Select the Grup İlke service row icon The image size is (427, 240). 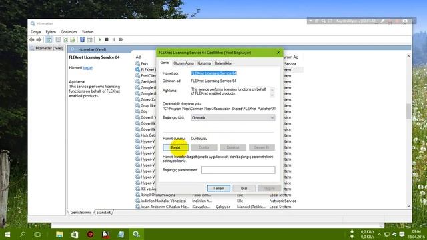pos(138,105)
